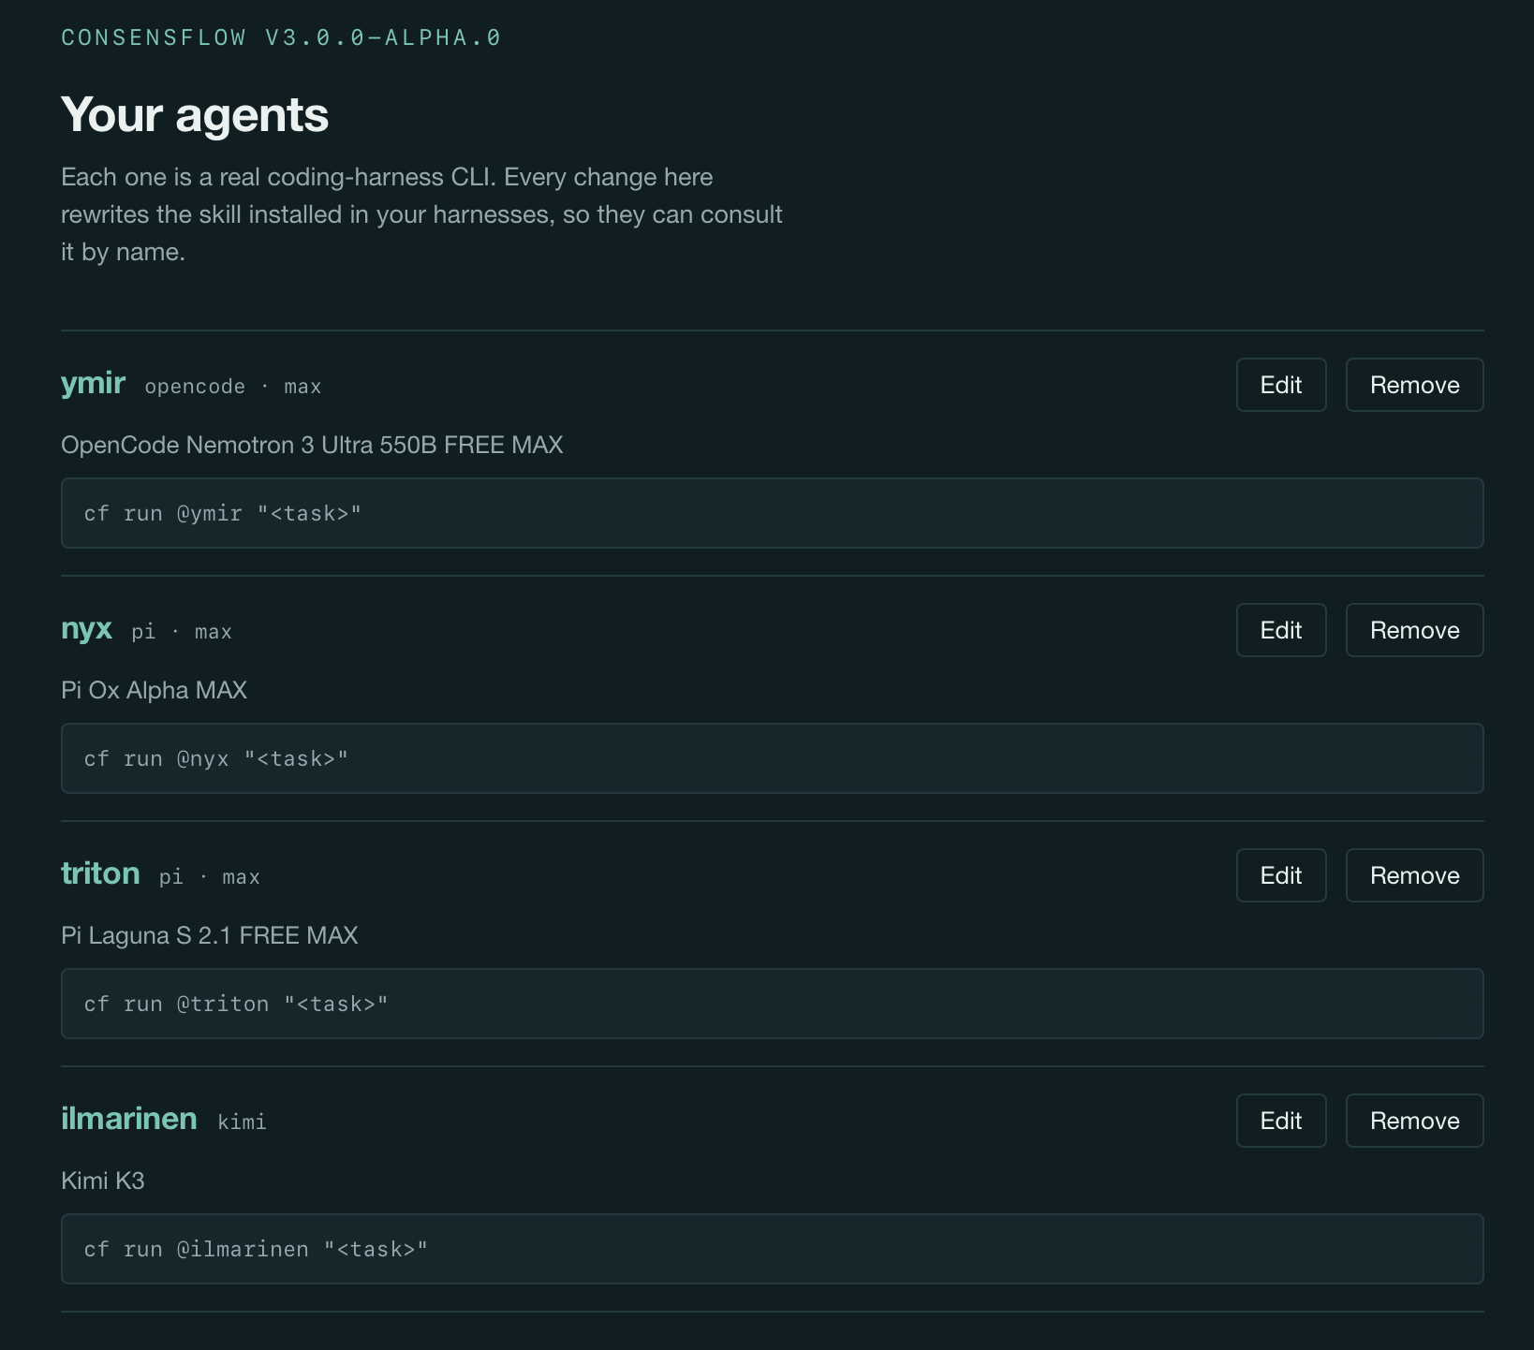
Task: Click the cf run @ymir command box
Action: 773,513
